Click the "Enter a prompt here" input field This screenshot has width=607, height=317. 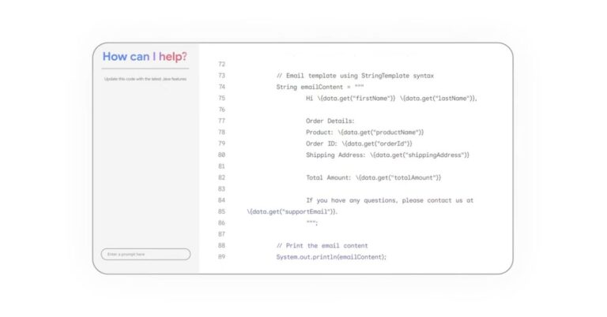tap(145, 254)
